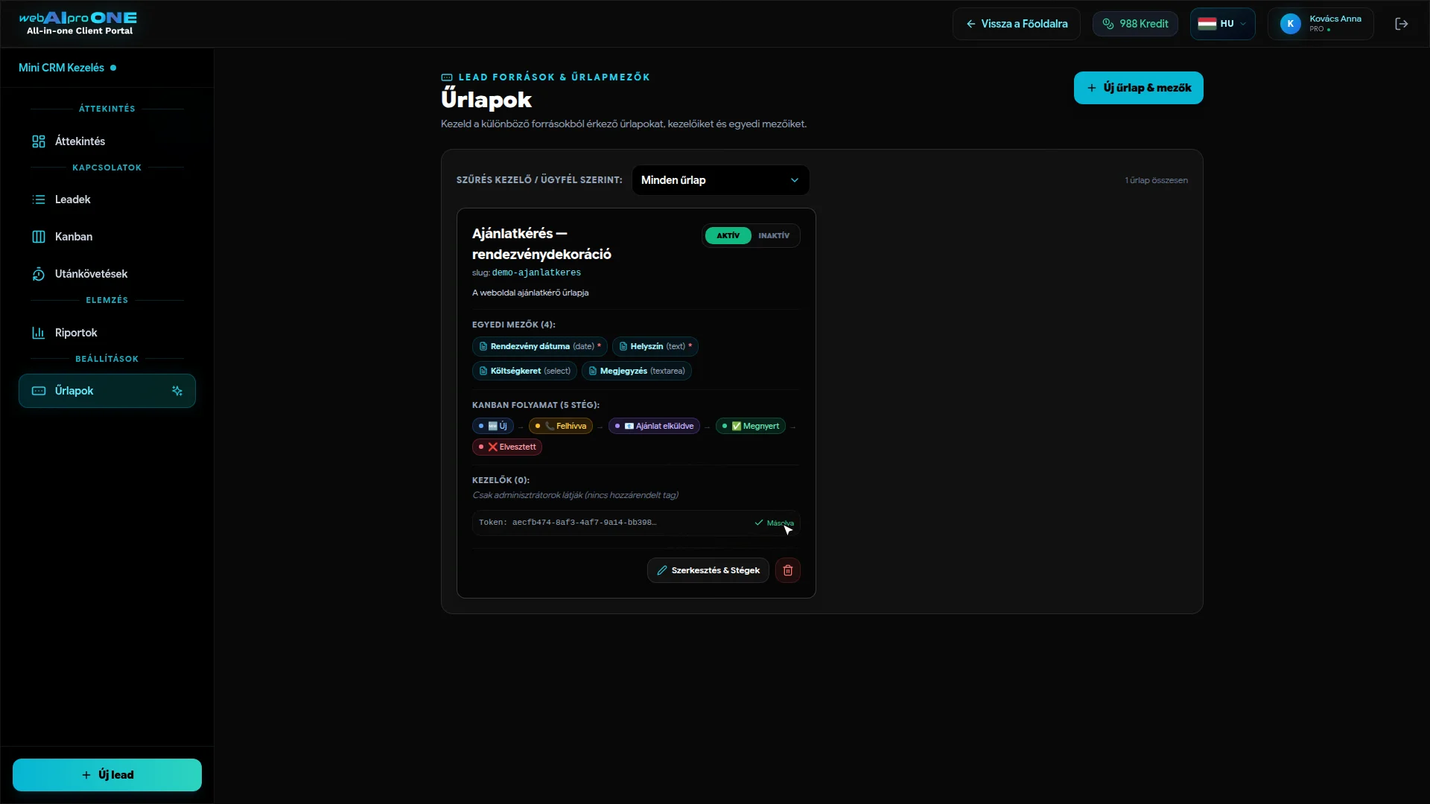Click the pencil icon on Szerkesztés & Stégek

pyautogui.click(x=661, y=570)
